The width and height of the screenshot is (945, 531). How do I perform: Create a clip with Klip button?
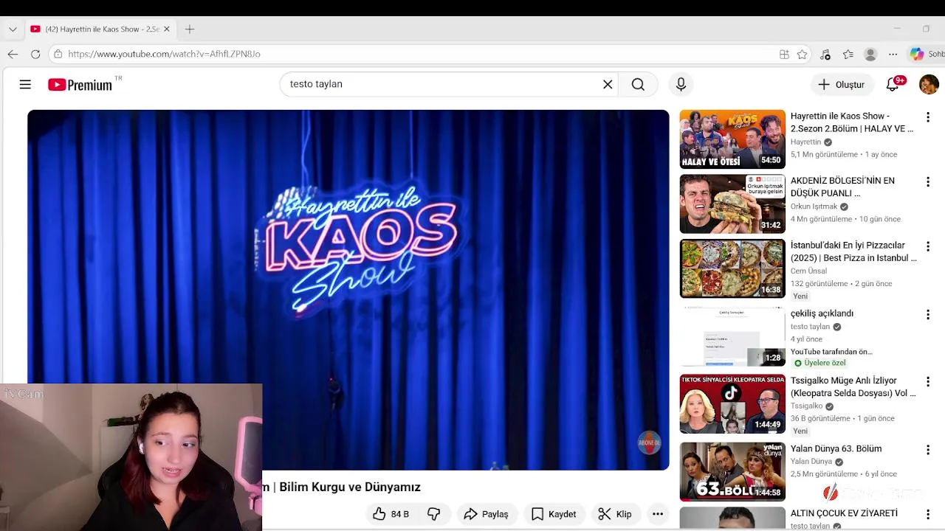[615, 514]
